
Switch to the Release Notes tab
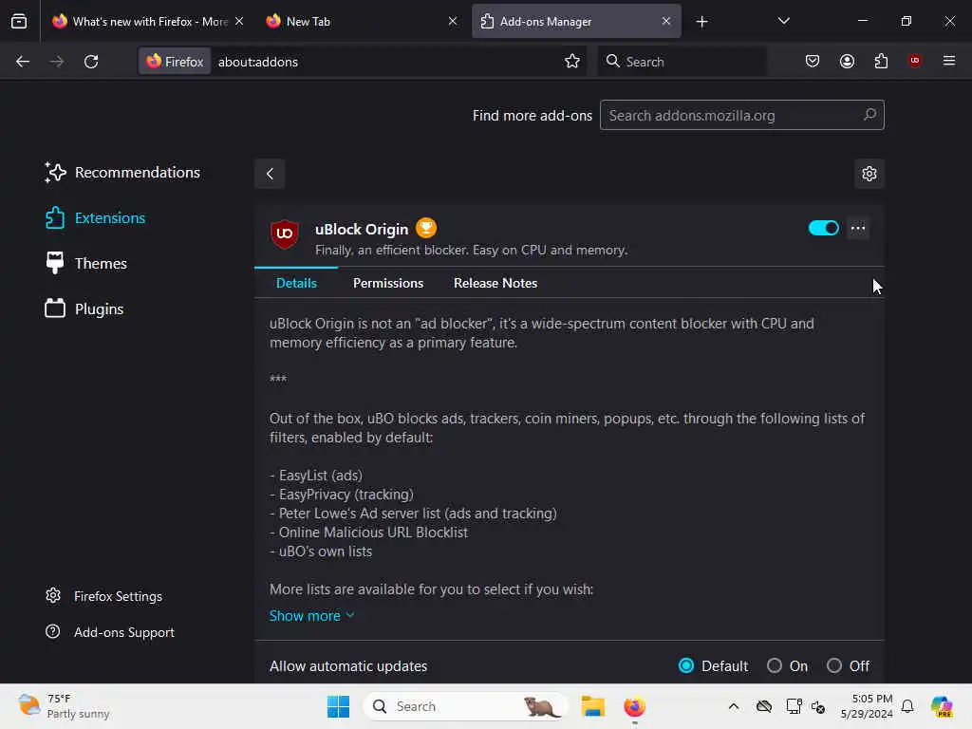click(495, 283)
